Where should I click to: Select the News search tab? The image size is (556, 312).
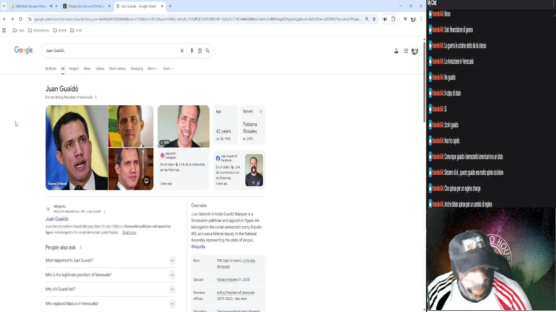pyautogui.click(x=87, y=68)
